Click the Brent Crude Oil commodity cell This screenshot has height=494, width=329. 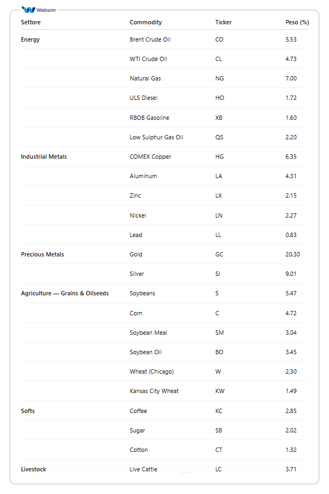150,39
